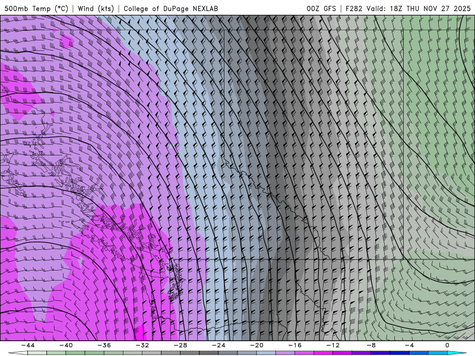The height and width of the screenshot is (356, 475).
Task: Click the -16 colorbar label
Action: [x=294, y=345]
